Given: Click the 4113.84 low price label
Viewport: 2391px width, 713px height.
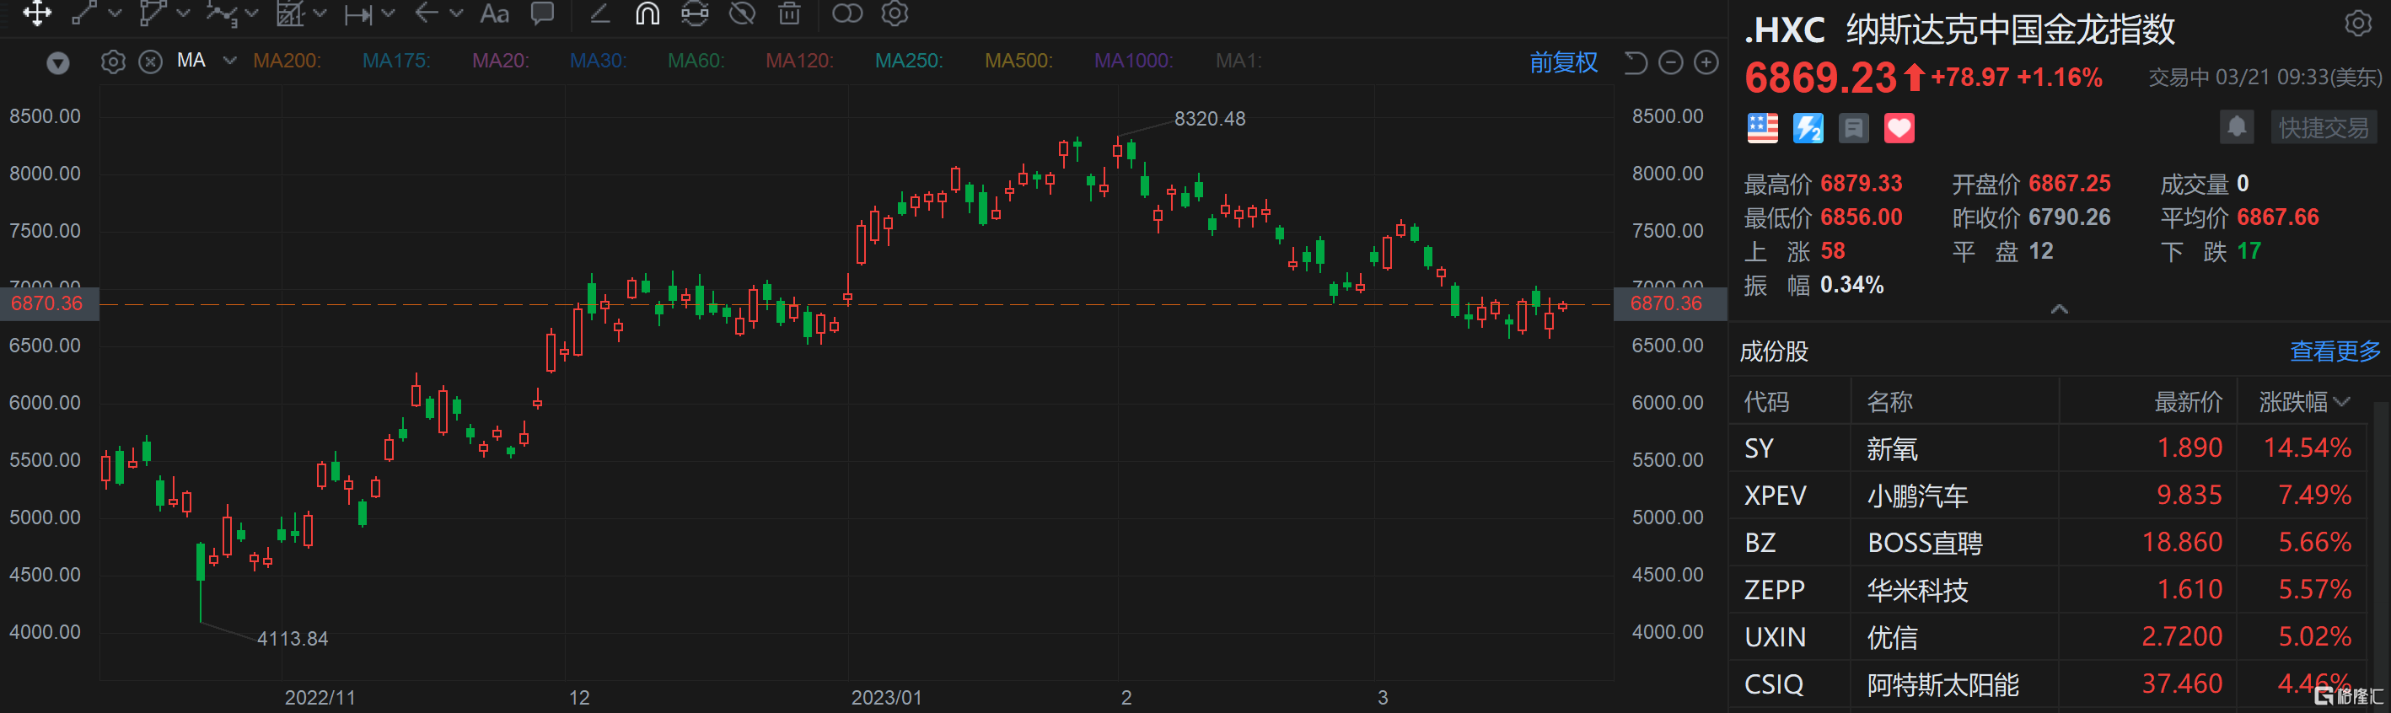Looking at the screenshot, I should click(293, 639).
